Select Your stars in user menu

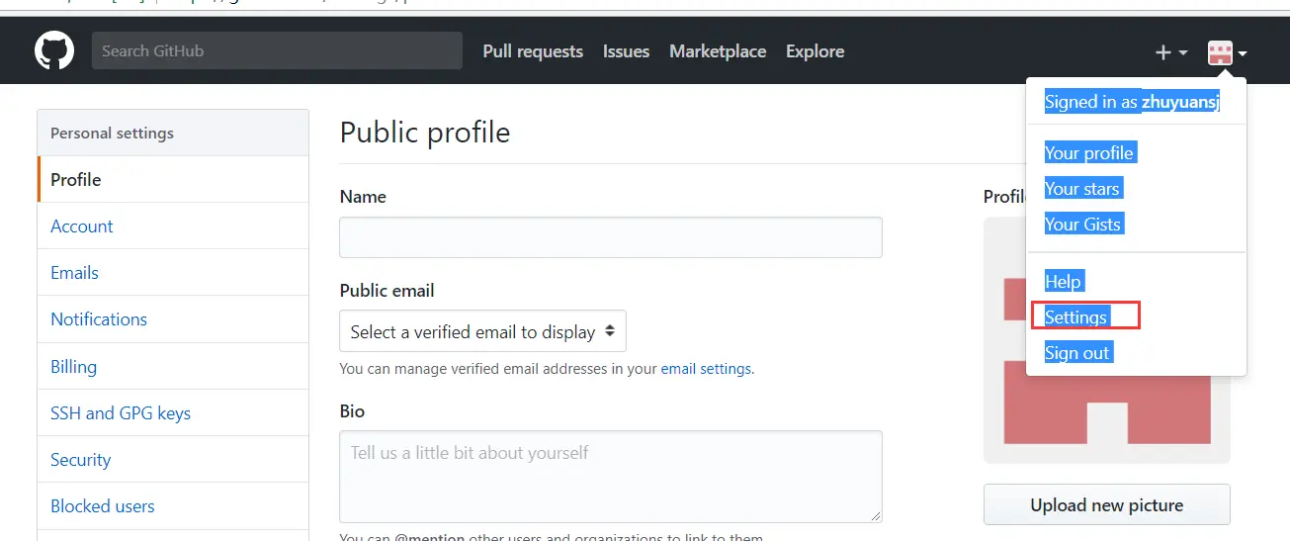(1082, 188)
